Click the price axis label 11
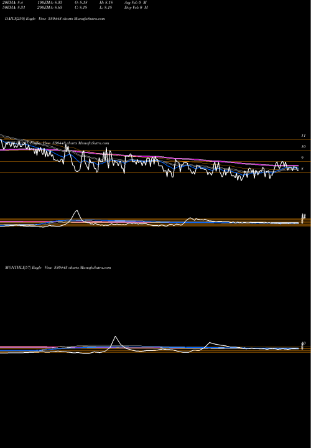Image resolution: width=311 pixels, height=448 pixels. point(304,136)
